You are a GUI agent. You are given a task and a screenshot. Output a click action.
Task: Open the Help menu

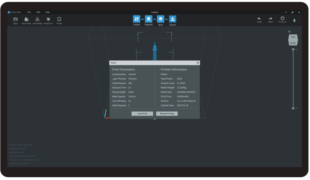48,12
